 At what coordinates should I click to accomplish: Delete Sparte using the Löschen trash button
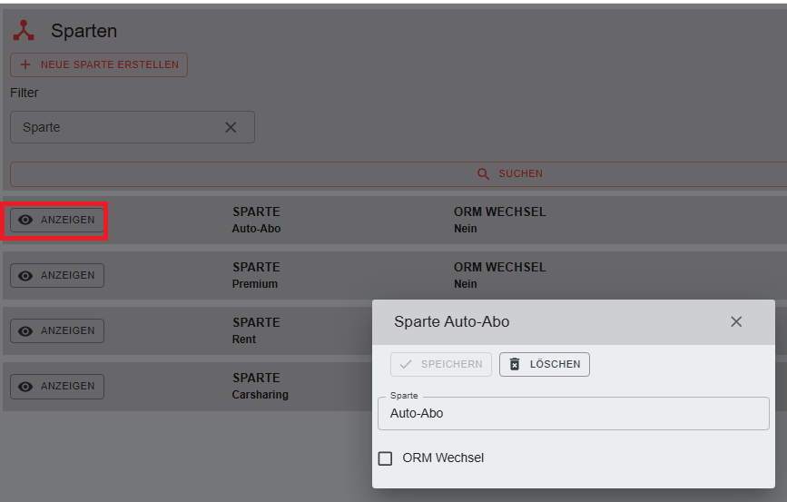(x=545, y=364)
